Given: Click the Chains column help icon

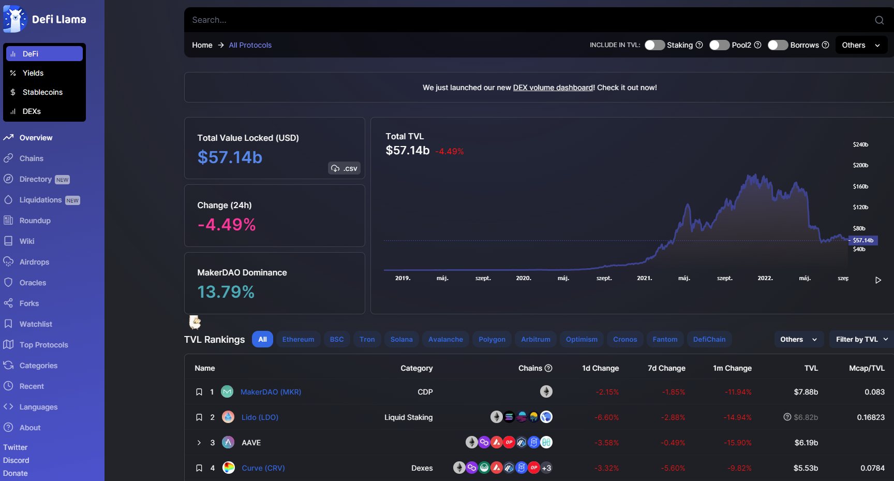Looking at the screenshot, I should (548, 368).
